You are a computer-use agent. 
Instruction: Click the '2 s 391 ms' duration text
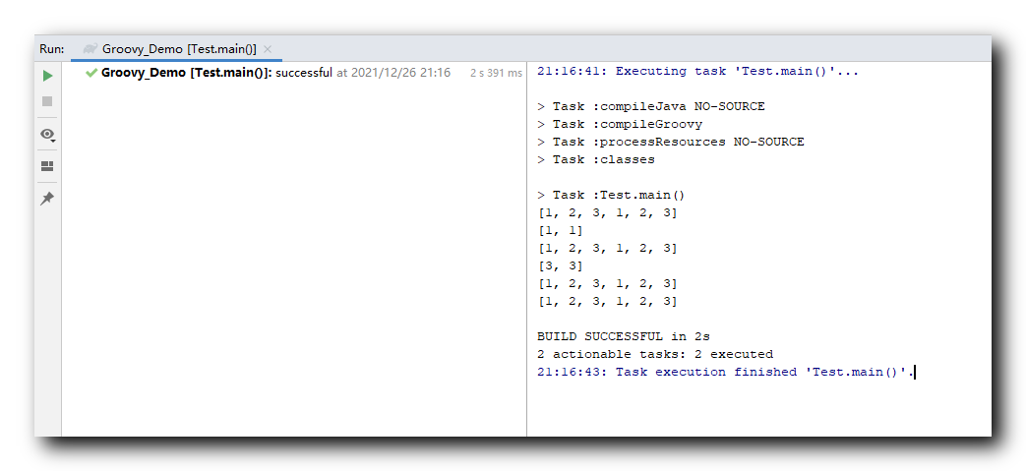[496, 74]
